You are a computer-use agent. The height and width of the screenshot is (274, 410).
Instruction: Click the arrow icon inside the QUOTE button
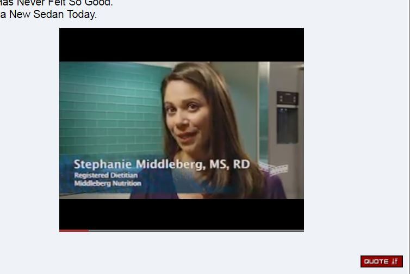(x=395, y=261)
